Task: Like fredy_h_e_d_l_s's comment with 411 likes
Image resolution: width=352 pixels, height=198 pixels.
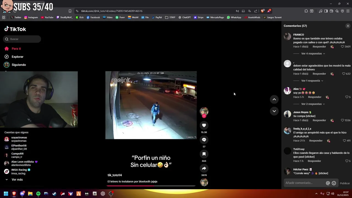Action: pos(344,141)
